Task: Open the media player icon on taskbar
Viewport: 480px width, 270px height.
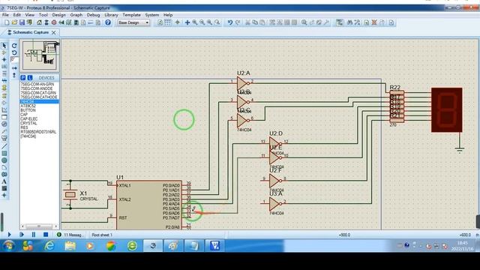Action: pyautogui.click(x=90, y=246)
